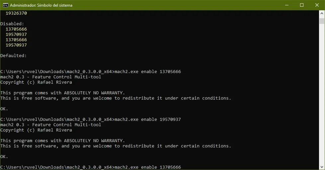Click the first 'ABSOLUTELY NO WARRANTY' line
The image size is (325, 170).
[x=63, y=93]
